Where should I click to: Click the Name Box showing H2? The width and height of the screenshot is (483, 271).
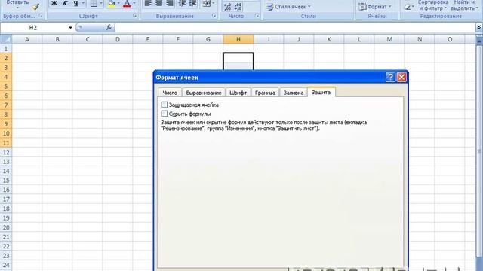pos(33,27)
